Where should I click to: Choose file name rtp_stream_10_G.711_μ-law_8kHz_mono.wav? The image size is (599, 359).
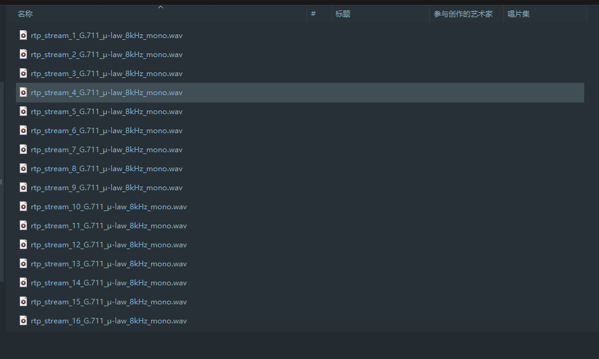pyautogui.click(x=109, y=207)
